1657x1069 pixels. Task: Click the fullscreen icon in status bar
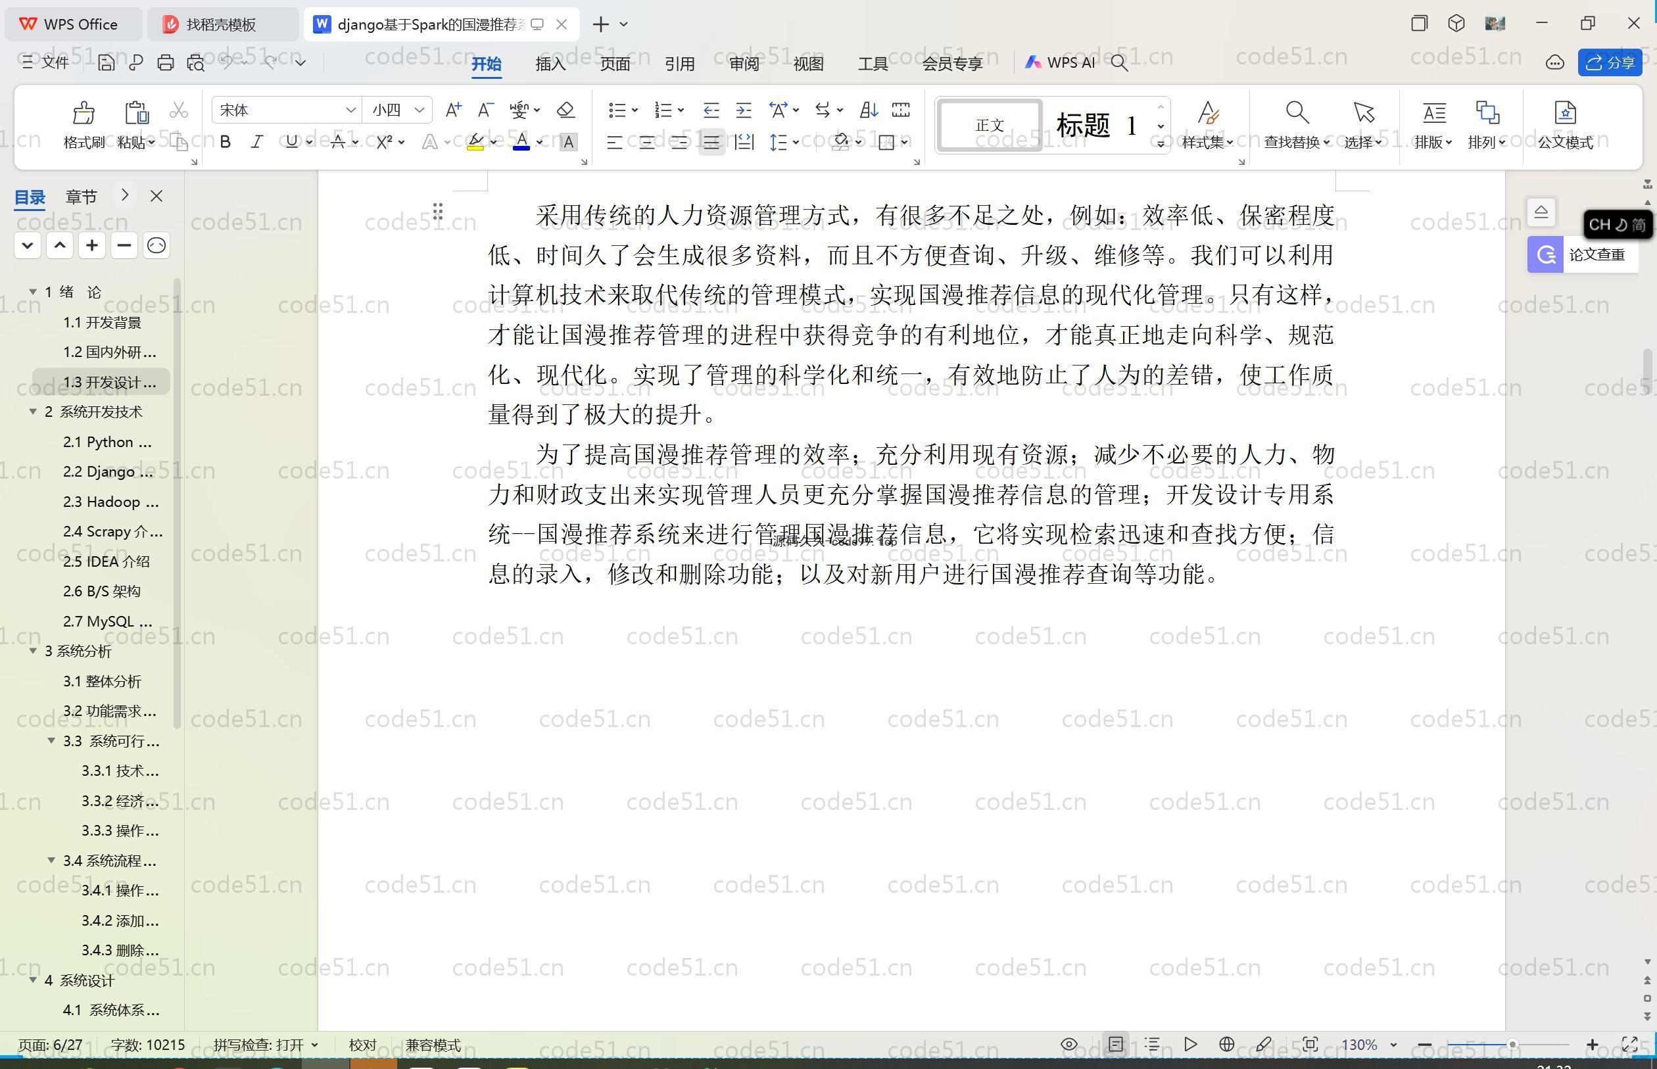tap(1629, 1044)
